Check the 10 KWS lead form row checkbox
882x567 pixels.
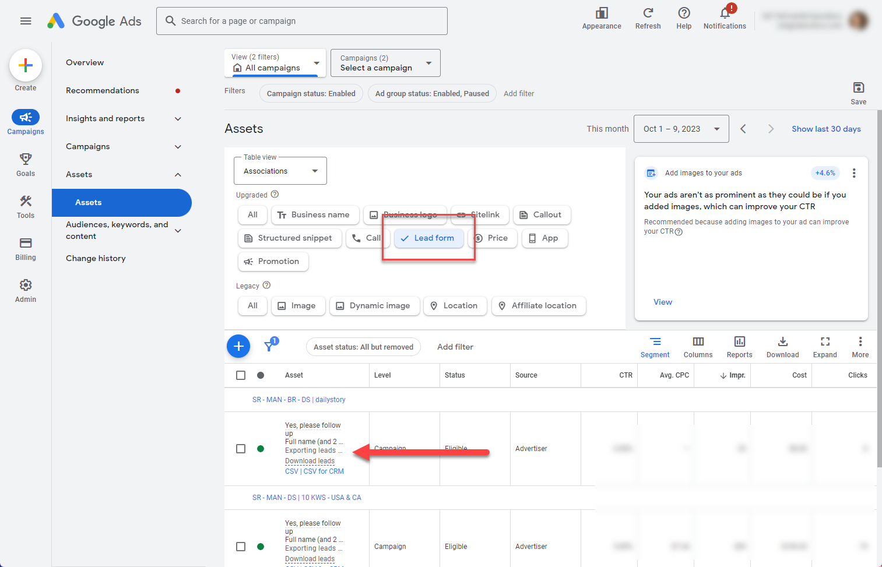pos(241,547)
